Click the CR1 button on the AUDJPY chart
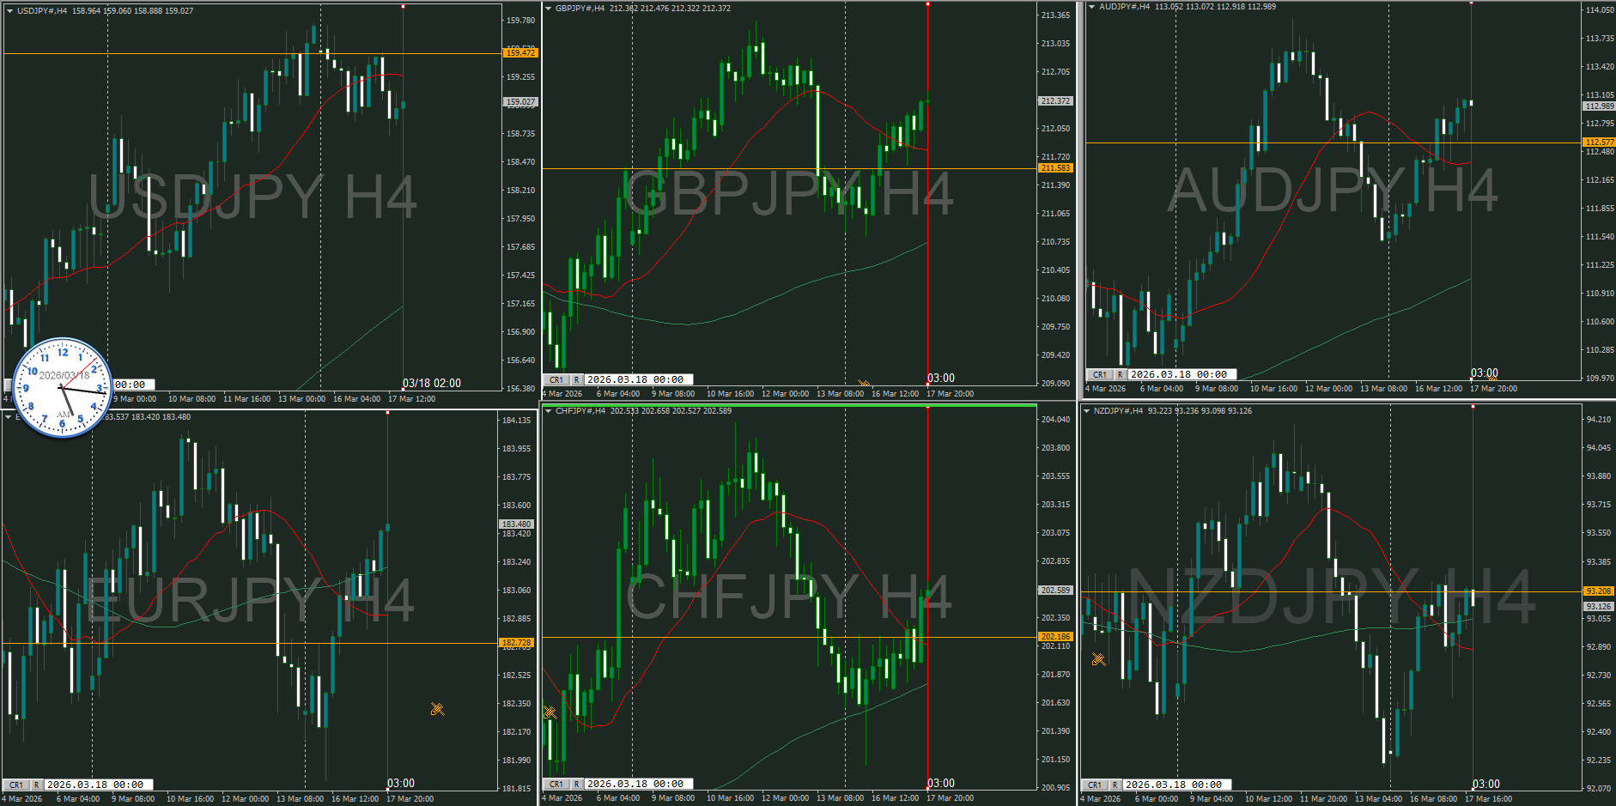Viewport: 1616px width, 806px height. coord(1099,375)
